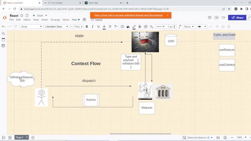Open the Help menu
The height and width of the screenshot is (141, 251).
[x=75, y=20]
